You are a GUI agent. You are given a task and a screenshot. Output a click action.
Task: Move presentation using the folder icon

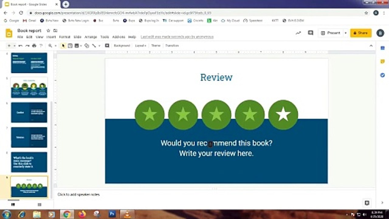click(55, 31)
